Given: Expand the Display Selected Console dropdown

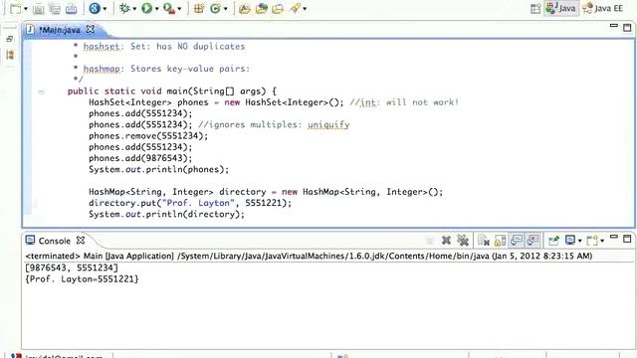Looking at the screenshot, I should tap(579, 241).
